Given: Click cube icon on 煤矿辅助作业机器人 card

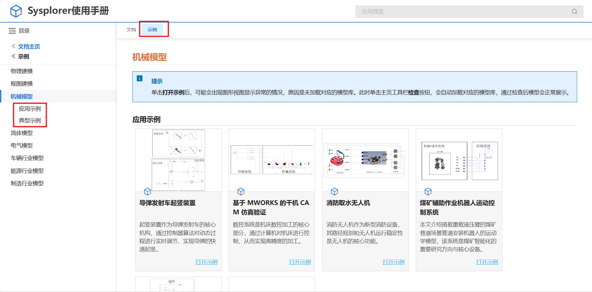Looking at the screenshot, I should click(428, 191).
